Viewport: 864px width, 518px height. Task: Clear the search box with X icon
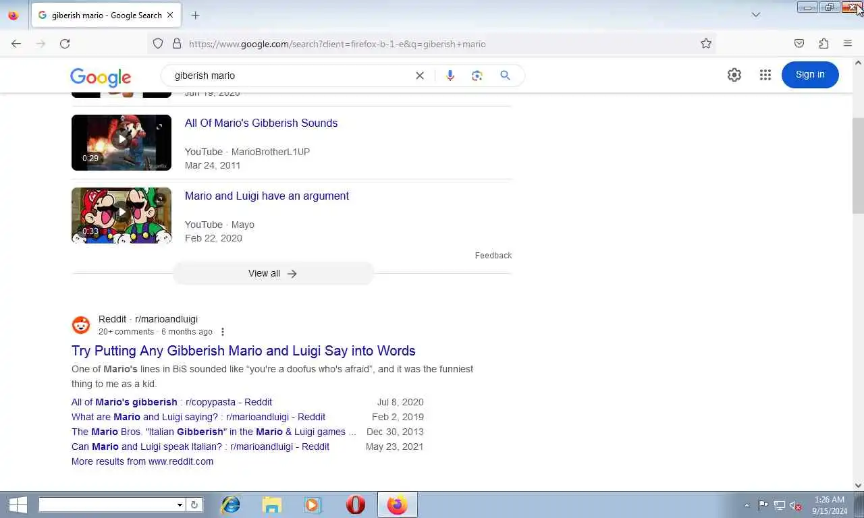pyautogui.click(x=420, y=76)
